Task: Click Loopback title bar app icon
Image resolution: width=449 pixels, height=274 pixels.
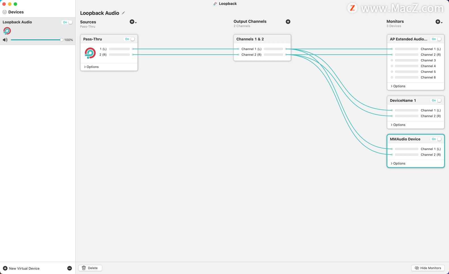Action: (215, 4)
